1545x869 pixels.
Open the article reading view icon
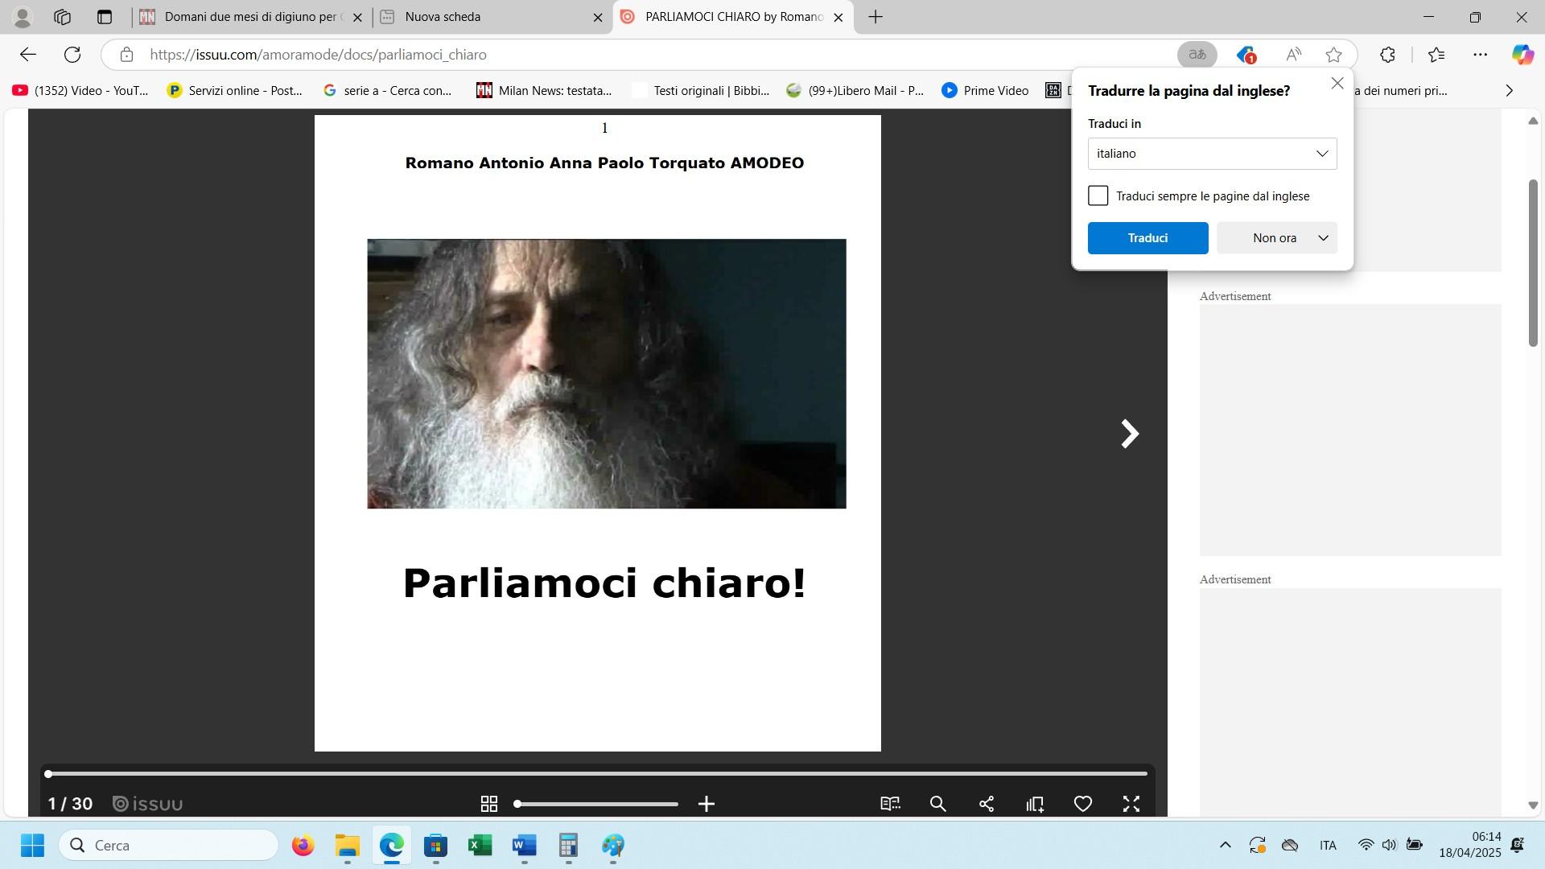890,804
